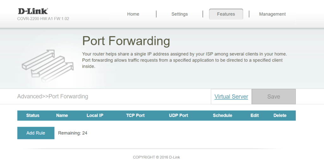Screen dimensions: 324x164
Task: Click Add Rule to create a rule
Action: (x=36, y=133)
